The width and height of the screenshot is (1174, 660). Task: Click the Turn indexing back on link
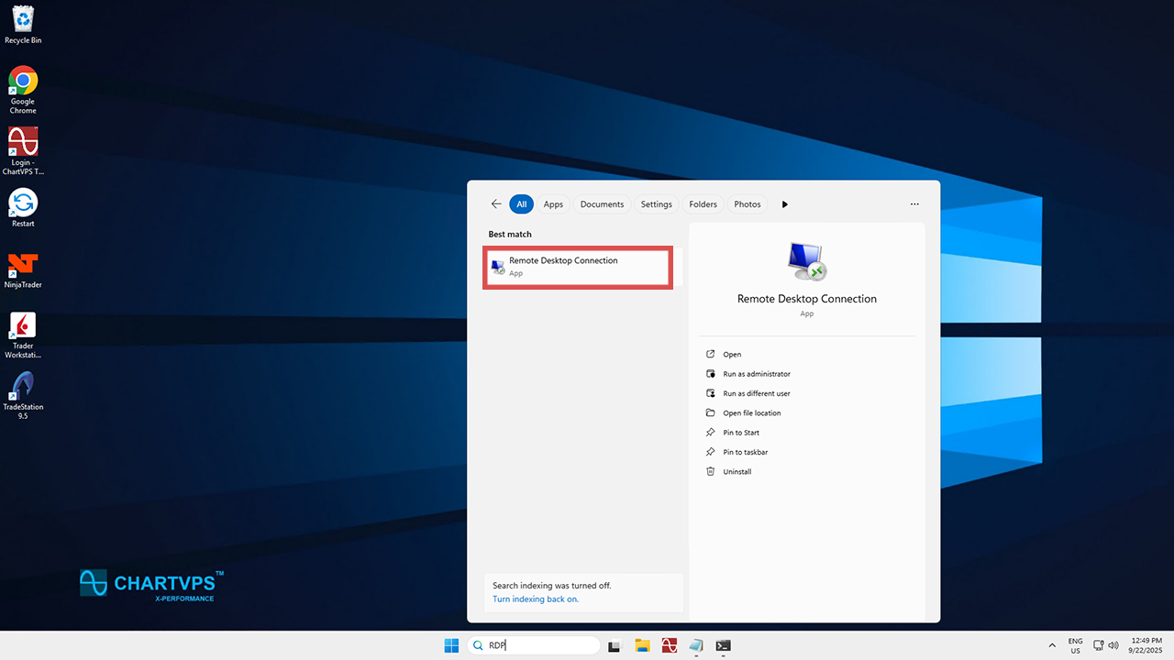(536, 599)
